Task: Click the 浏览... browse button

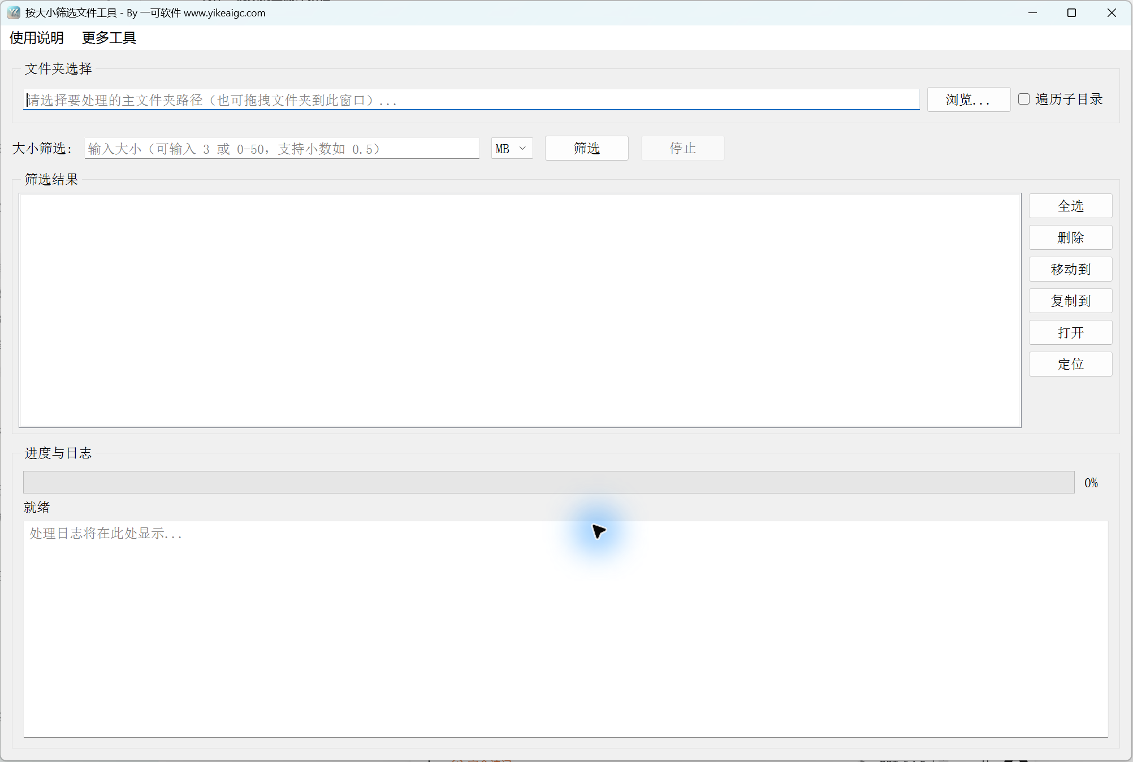Action: (968, 99)
